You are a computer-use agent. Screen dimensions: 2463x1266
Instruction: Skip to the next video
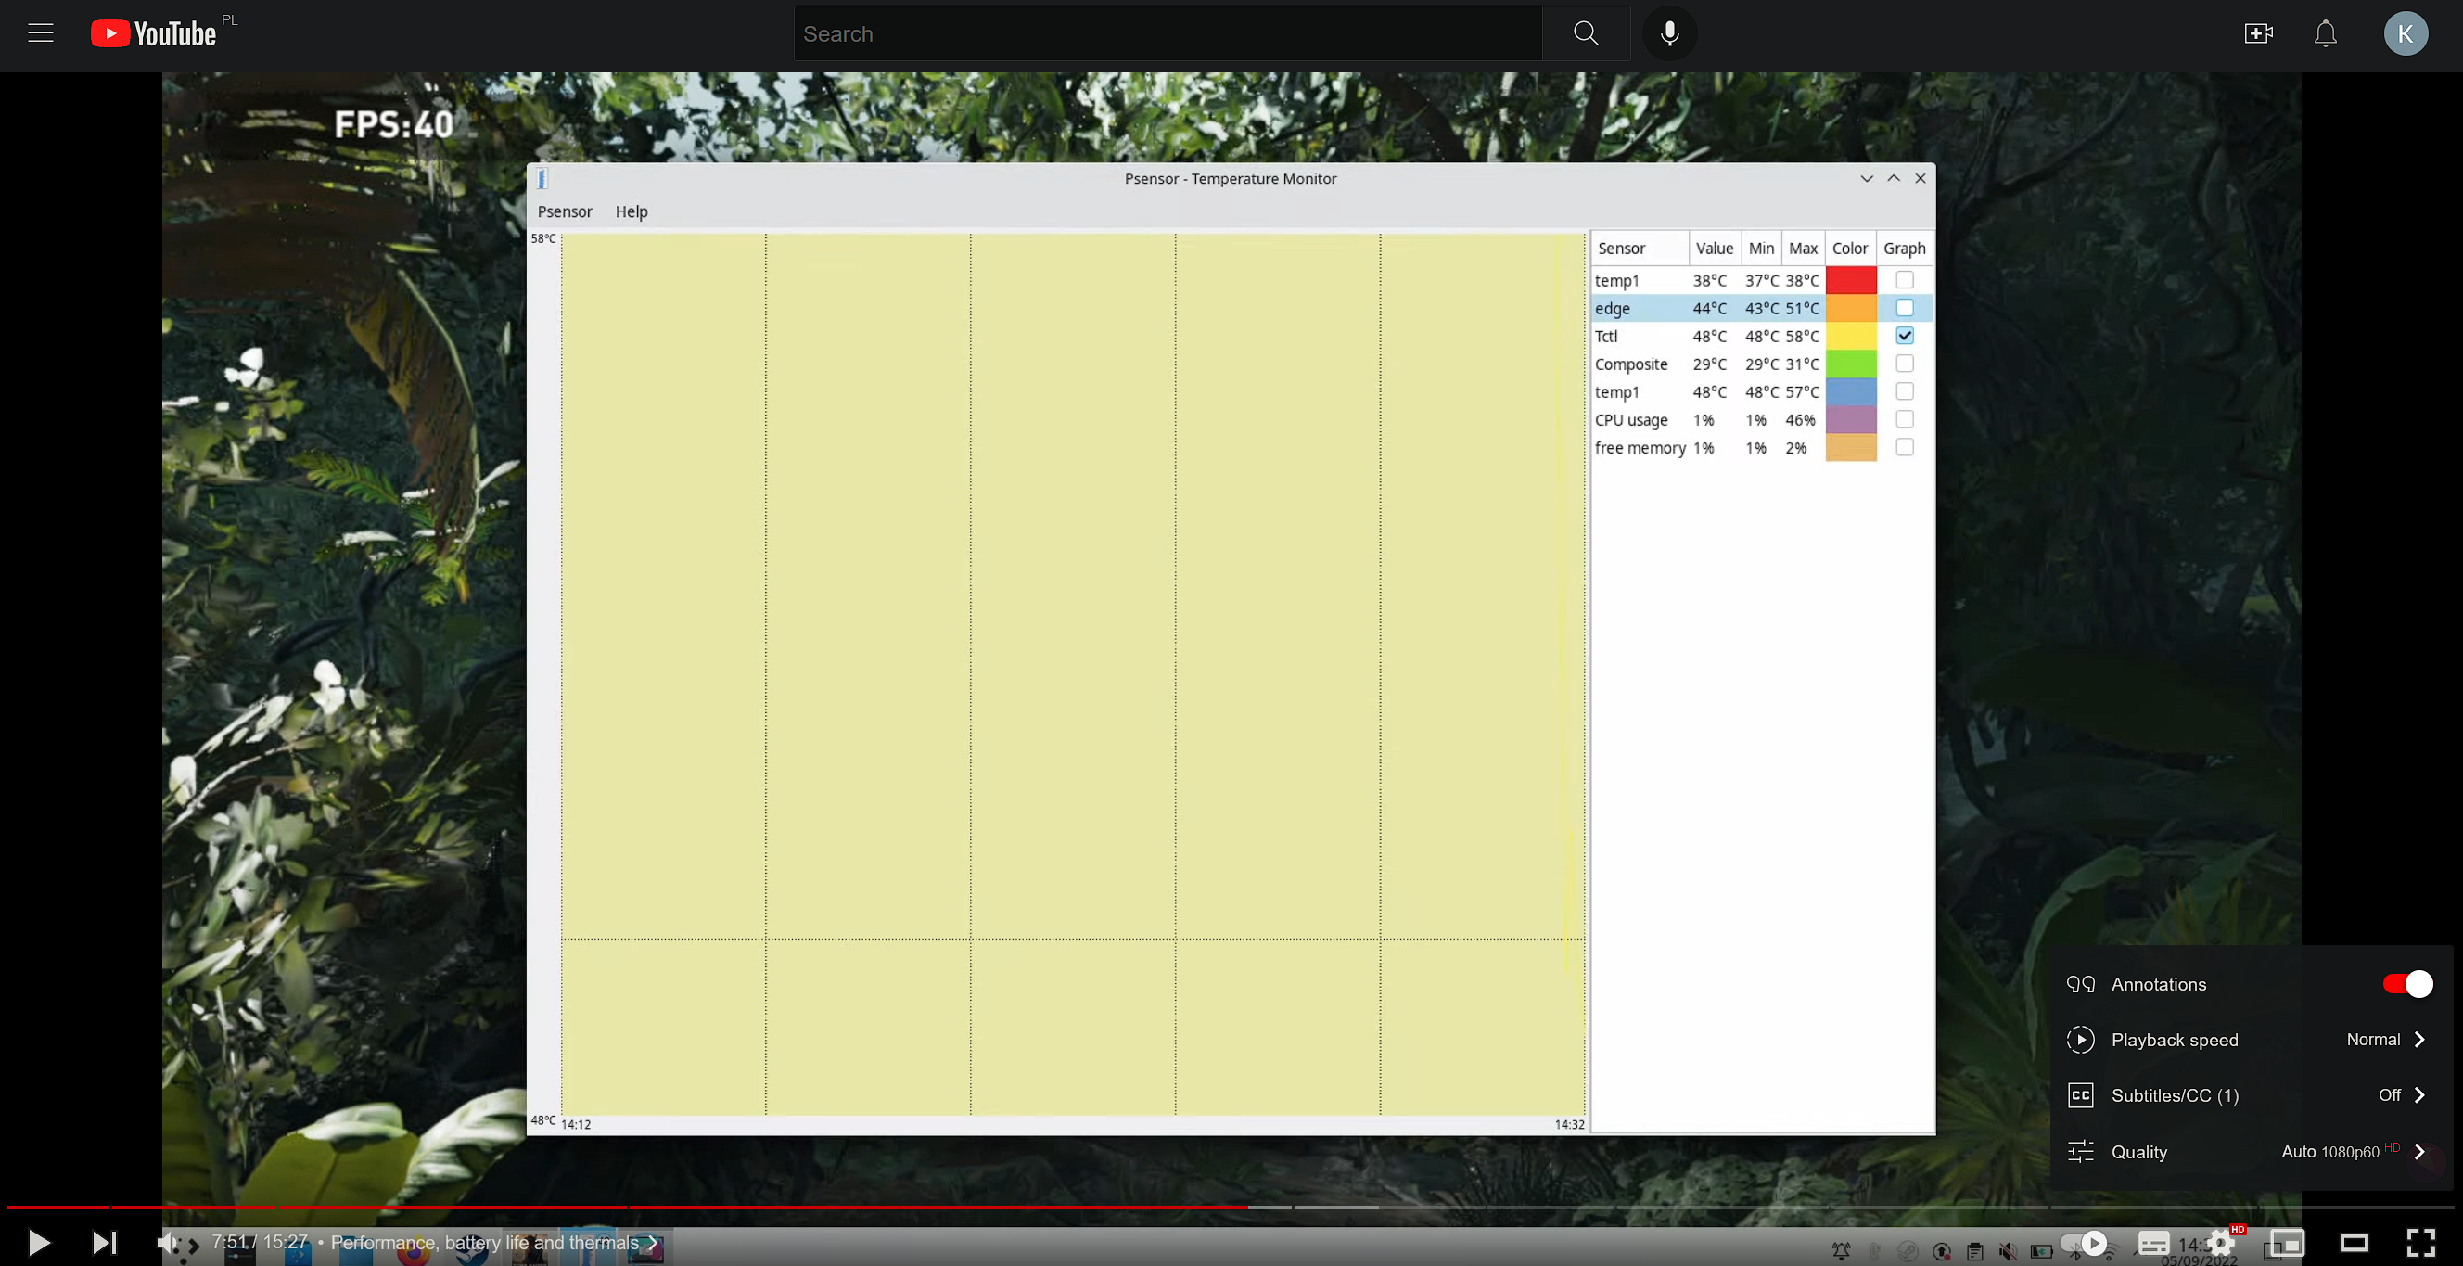(103, 1242)
